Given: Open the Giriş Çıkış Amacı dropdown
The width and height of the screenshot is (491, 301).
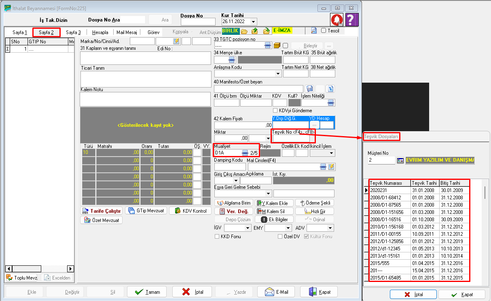Looking at the screenshot, I should [x=236, y=180].
